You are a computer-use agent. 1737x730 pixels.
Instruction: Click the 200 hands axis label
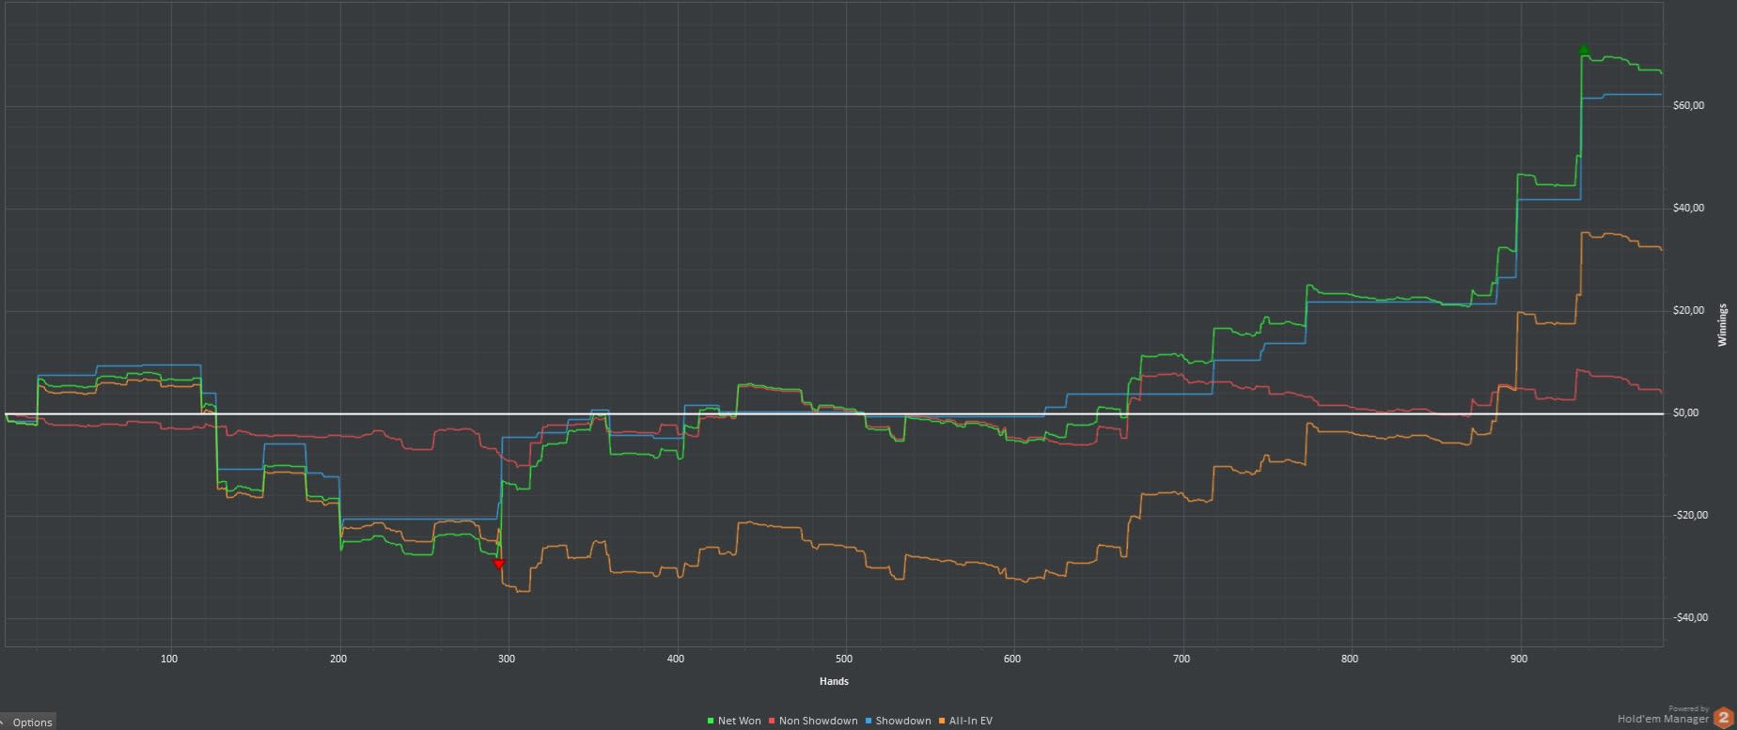338,659
